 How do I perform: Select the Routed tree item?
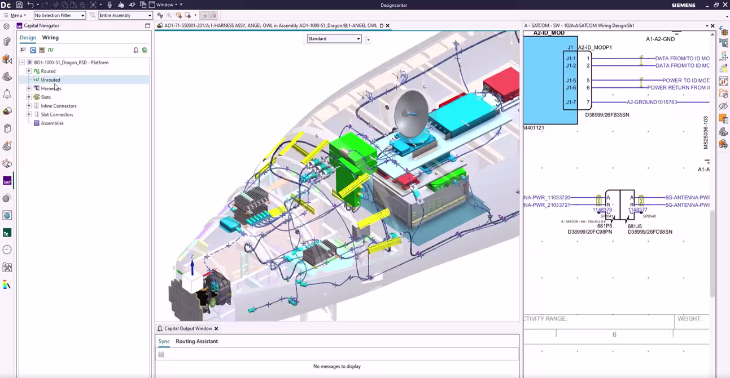click(x=48, y=71)
